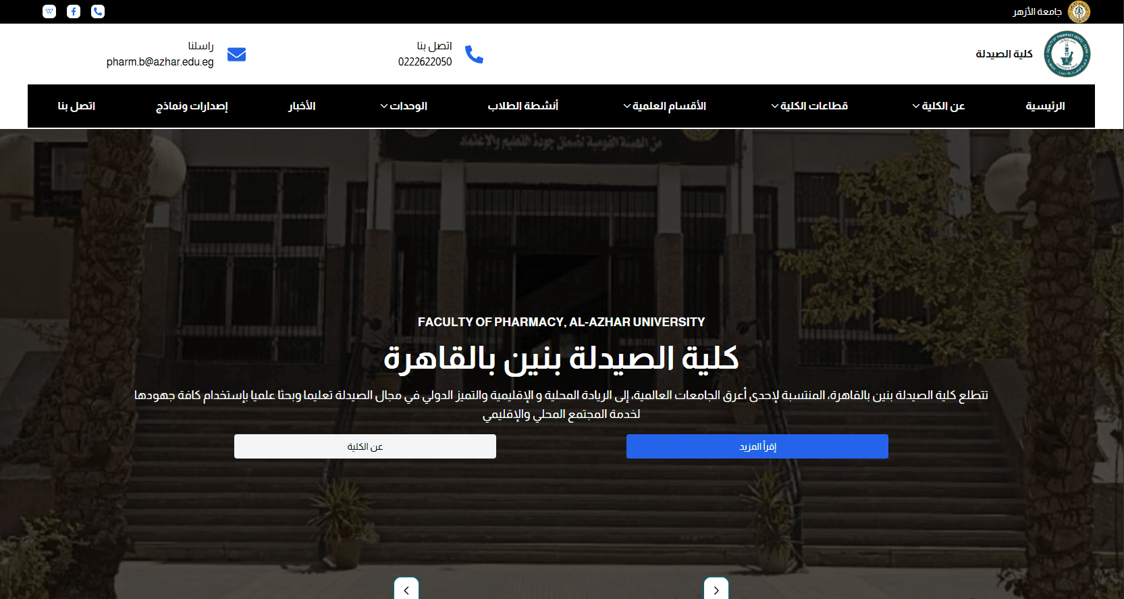Go to previous slide with left arrow
Screen dimensions: 1124x599
click(x=406, y=589)
